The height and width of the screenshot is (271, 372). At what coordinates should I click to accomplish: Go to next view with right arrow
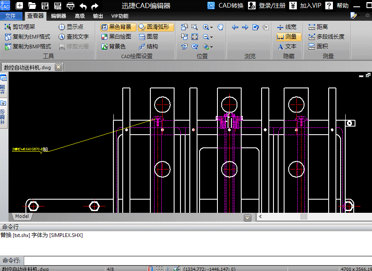click(245, 27)
